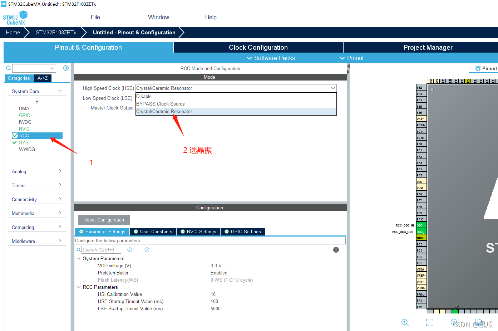Open the Pinout dropdown menu
This screenshot has width=498, height=331.
coord(351,58)
